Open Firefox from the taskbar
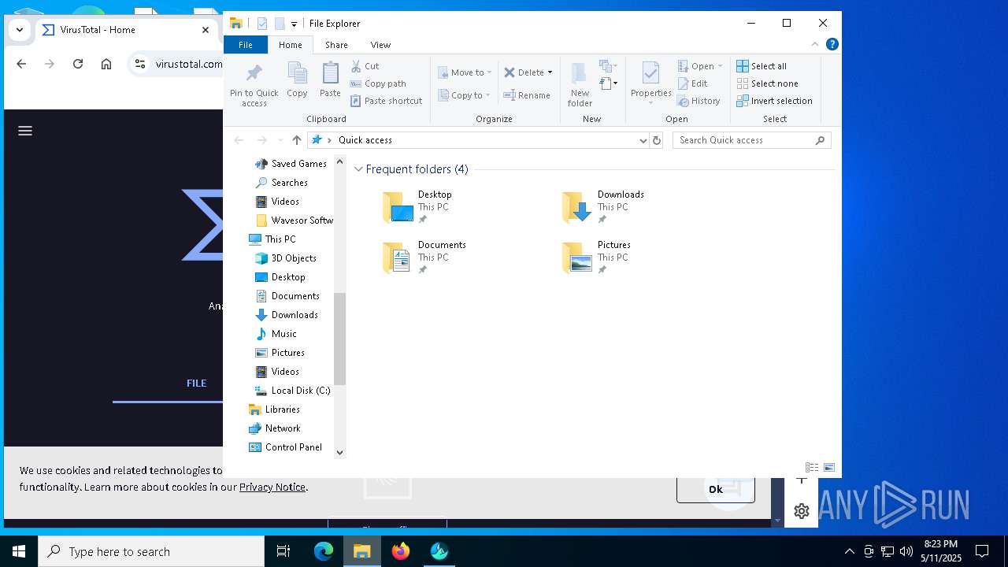Image resolution: width=1008 pixels, height=567 pixels. tap(401, 551)
